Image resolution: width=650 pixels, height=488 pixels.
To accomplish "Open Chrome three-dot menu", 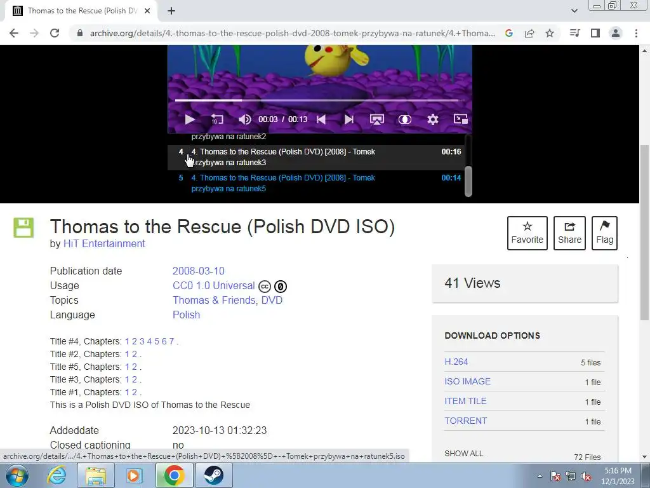I will pyautogui.click(x=636, y=33).
